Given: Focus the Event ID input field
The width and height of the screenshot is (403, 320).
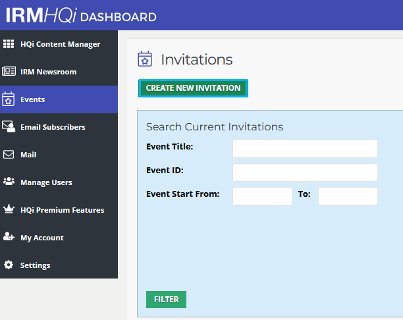Looking at the screenshot, I should (305, 173).
